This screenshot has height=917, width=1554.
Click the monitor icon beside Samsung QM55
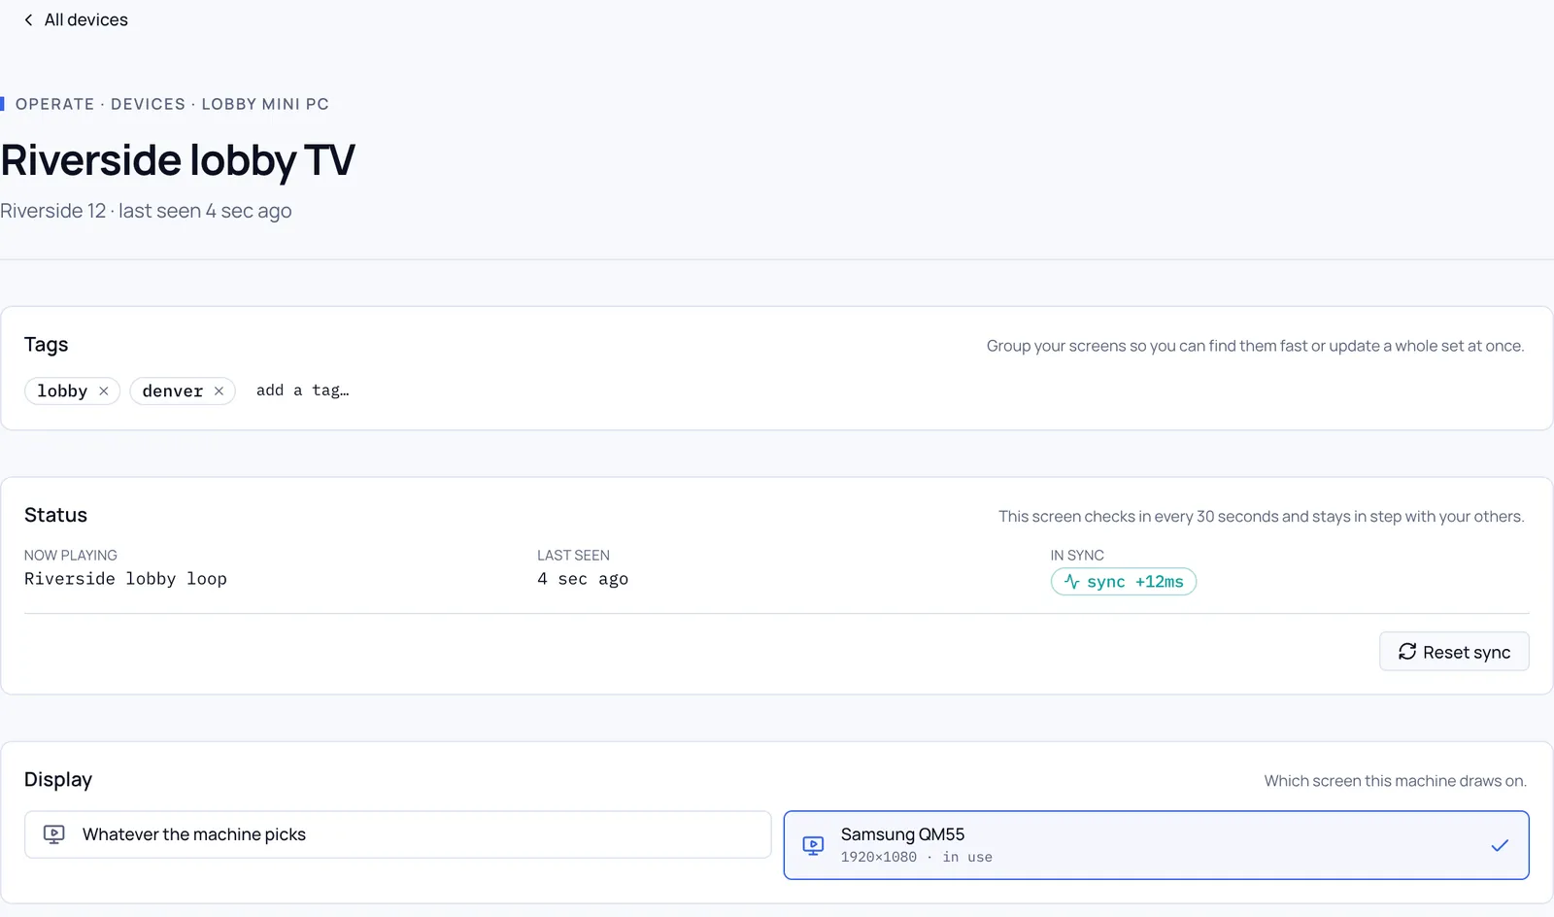814,845
